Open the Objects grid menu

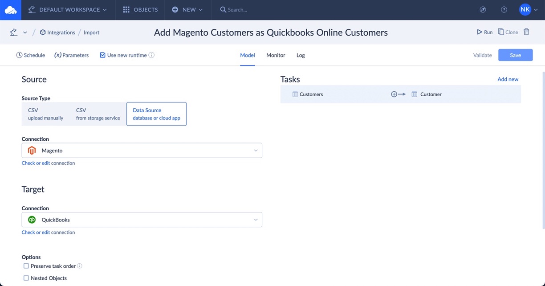pos(140,10)
